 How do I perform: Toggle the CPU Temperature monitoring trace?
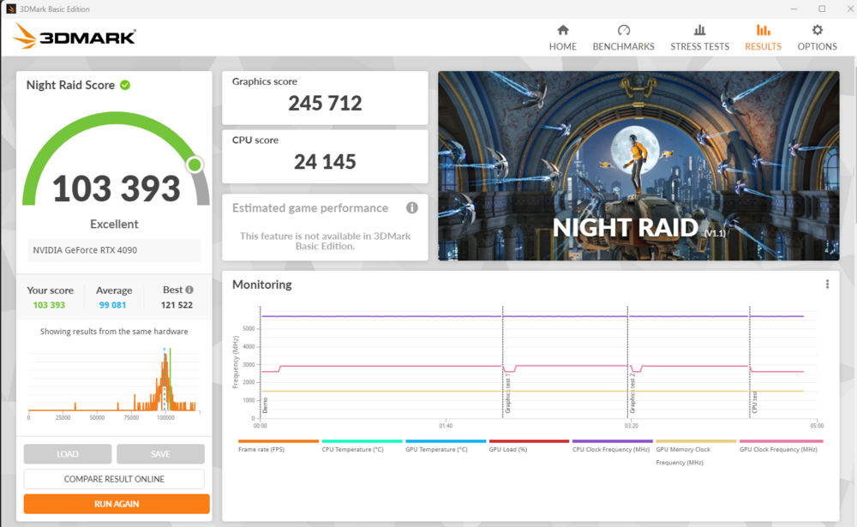pyautogui.click(x=353, y=447)
